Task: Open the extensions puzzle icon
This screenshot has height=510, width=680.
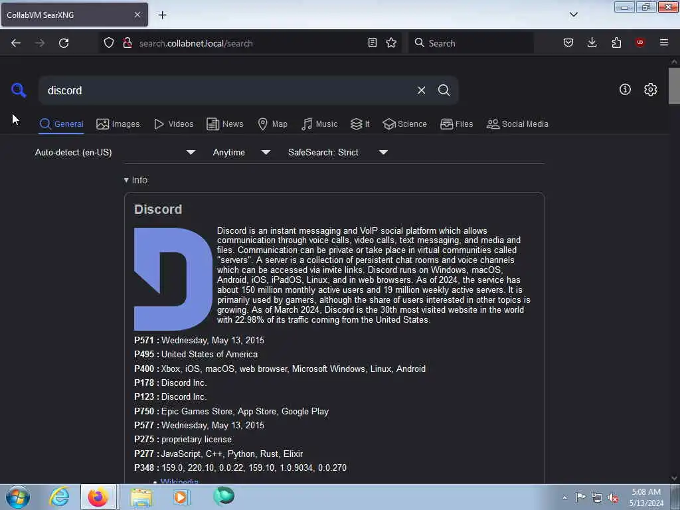Action: point(616,43)
